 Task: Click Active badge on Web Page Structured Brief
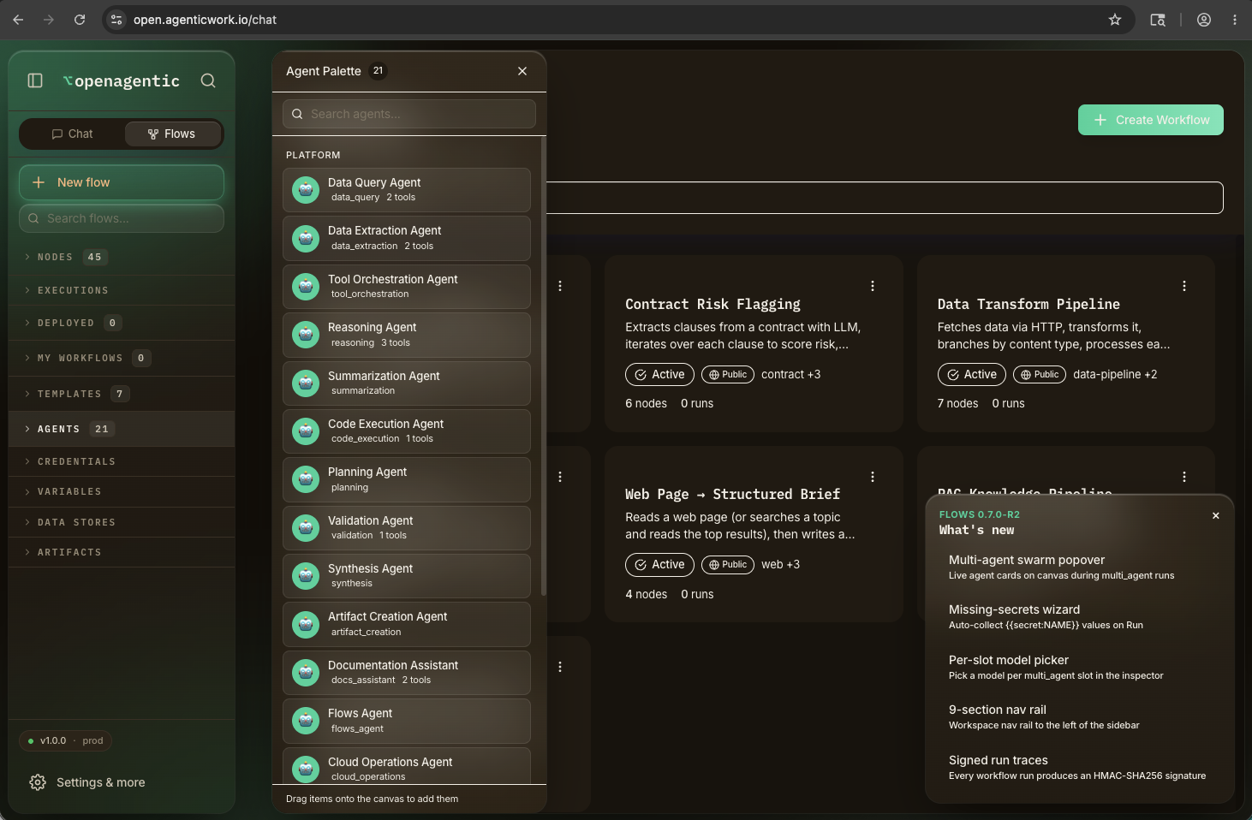pos(659,564)
